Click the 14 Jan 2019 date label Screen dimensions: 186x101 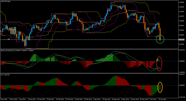(x=32, y=99)
